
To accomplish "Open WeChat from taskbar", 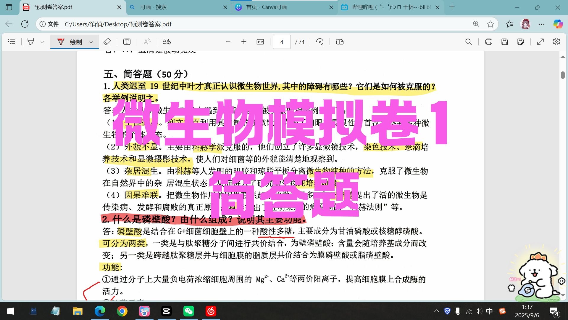I will [x=188, y=311].
